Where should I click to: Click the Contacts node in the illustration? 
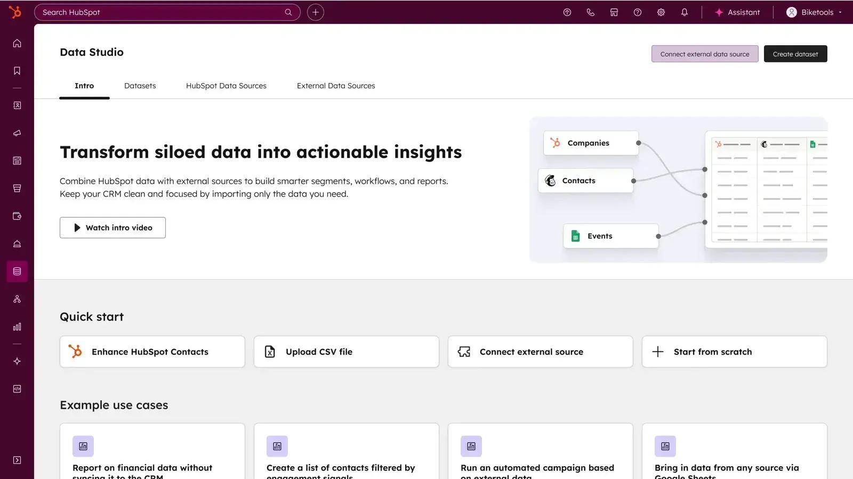tap(585, 181)
